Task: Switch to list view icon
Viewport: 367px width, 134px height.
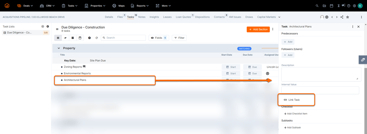Action: pyautogui.click(x=58, y=38)
